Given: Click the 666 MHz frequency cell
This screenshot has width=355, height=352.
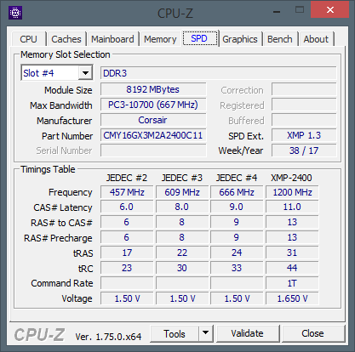Looking at the screenshot, I should pyautogui.click(x=237, y=192).
